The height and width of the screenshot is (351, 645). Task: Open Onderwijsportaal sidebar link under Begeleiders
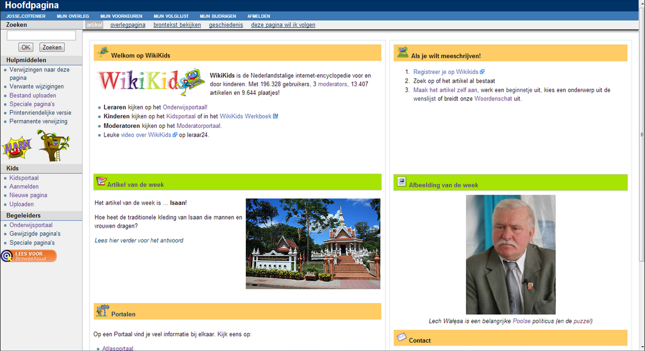tap(31, 225)
